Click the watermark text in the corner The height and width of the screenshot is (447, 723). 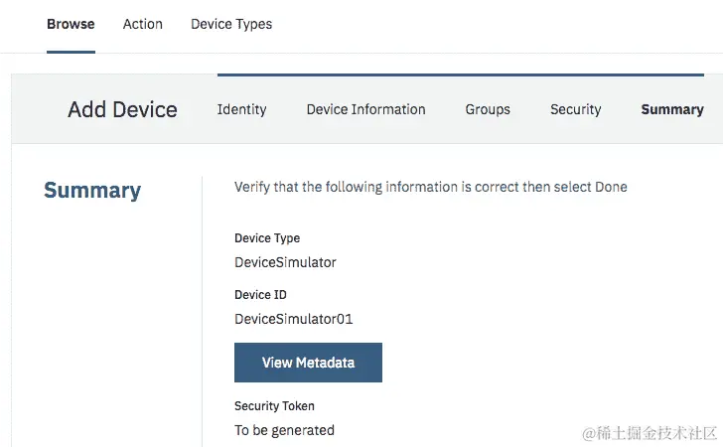pos(651,433)
